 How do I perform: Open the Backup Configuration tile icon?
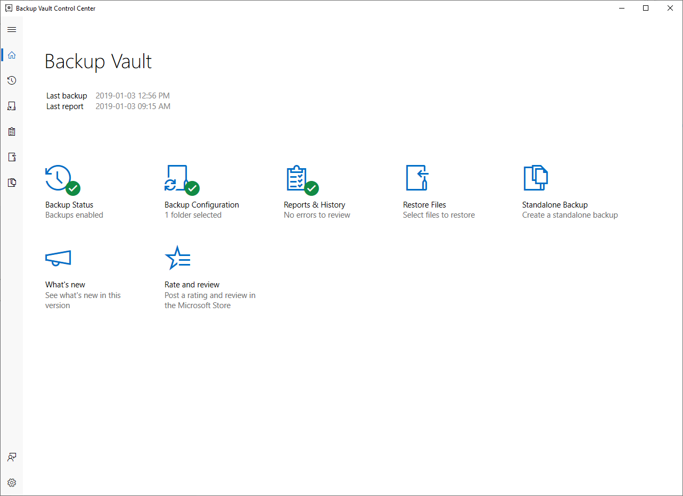click(182, 179)
